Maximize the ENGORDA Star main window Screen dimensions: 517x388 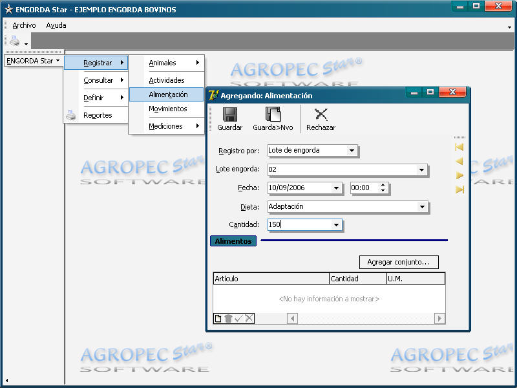click(476, 6)
